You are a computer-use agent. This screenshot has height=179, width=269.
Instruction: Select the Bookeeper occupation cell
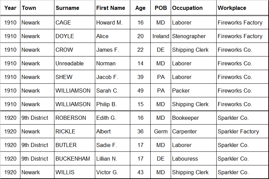tap(186, 118)
